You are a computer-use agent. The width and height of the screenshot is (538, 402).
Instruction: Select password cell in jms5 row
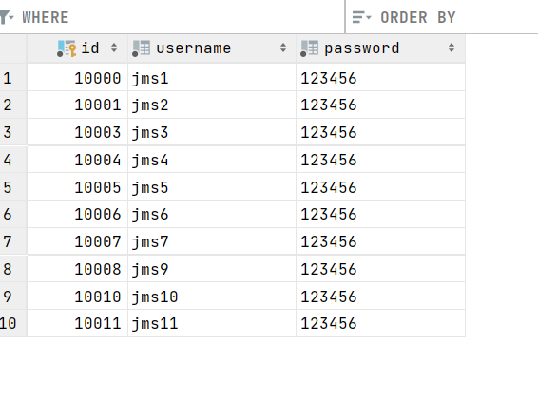click(x=380, y=187)
